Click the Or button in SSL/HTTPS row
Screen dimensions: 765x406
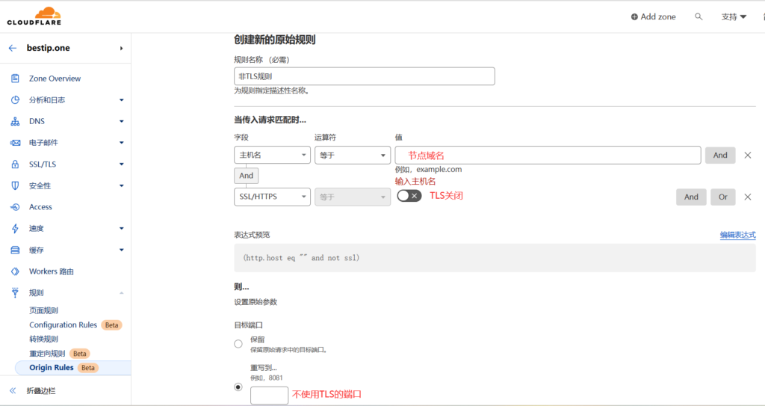click(722, 197)
